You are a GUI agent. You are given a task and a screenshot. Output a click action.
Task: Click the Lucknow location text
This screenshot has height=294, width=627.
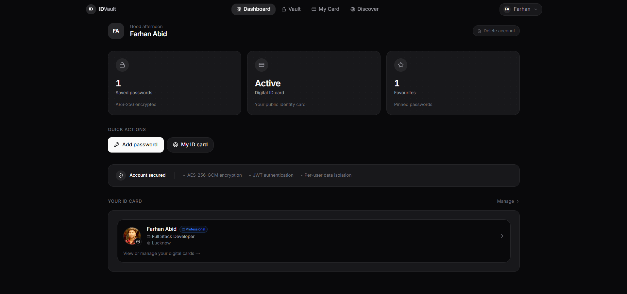(x=161, y=243)
